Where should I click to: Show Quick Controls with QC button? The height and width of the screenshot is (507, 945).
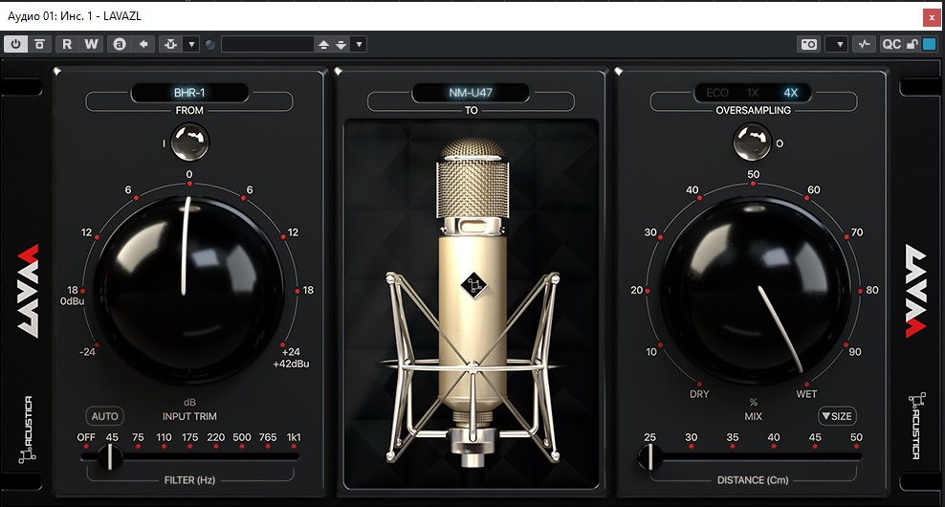coord(891,44)
